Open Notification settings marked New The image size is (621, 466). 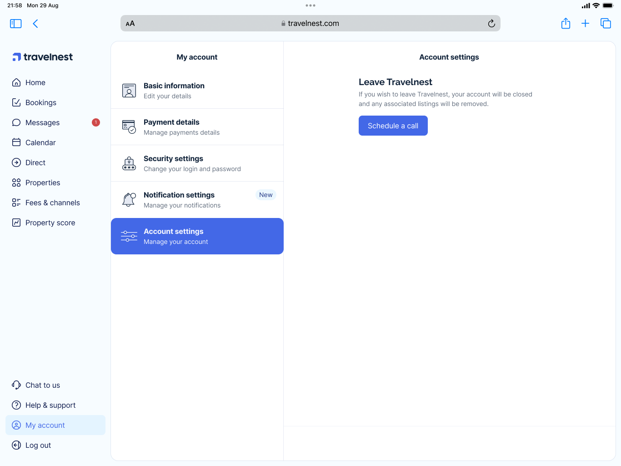pyautogui.click(x=197, y=200)
